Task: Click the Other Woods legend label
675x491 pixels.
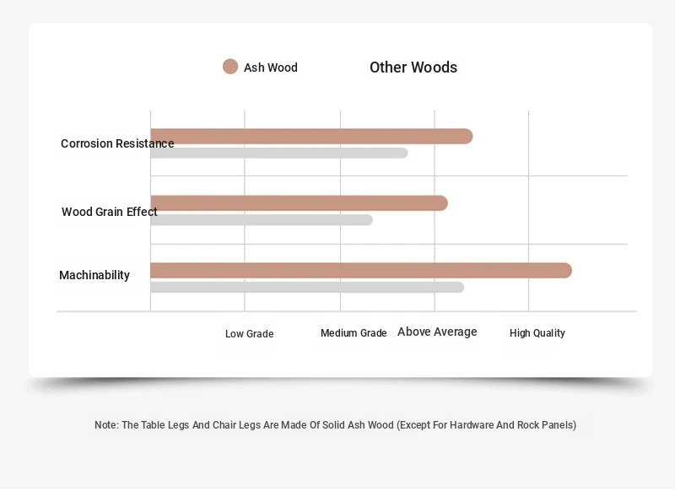Action: click(413, 67)
